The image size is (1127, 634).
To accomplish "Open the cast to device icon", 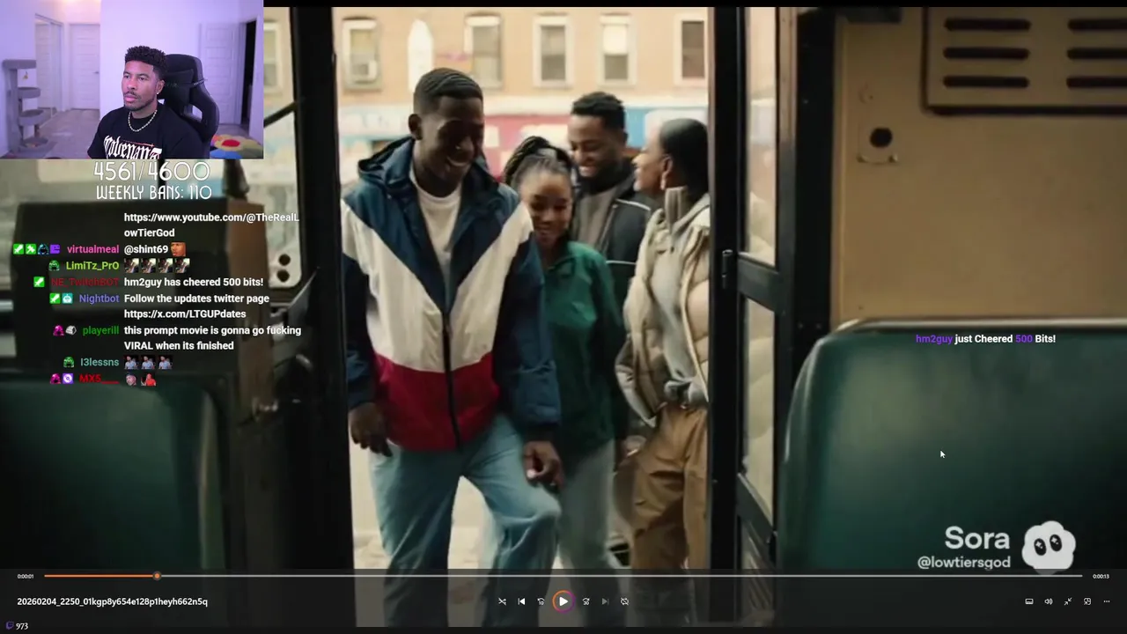I will 1029,601.
